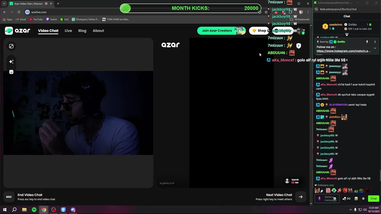The height and width of the screenshot is (214, 381).
Task: Open the About nav tab
Action: tap(98, 31)
